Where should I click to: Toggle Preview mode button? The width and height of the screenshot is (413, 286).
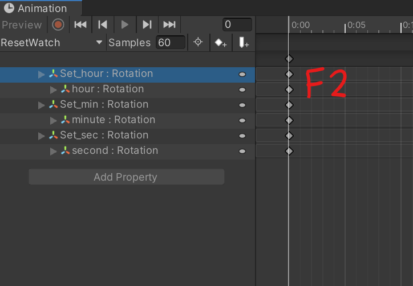22,25
